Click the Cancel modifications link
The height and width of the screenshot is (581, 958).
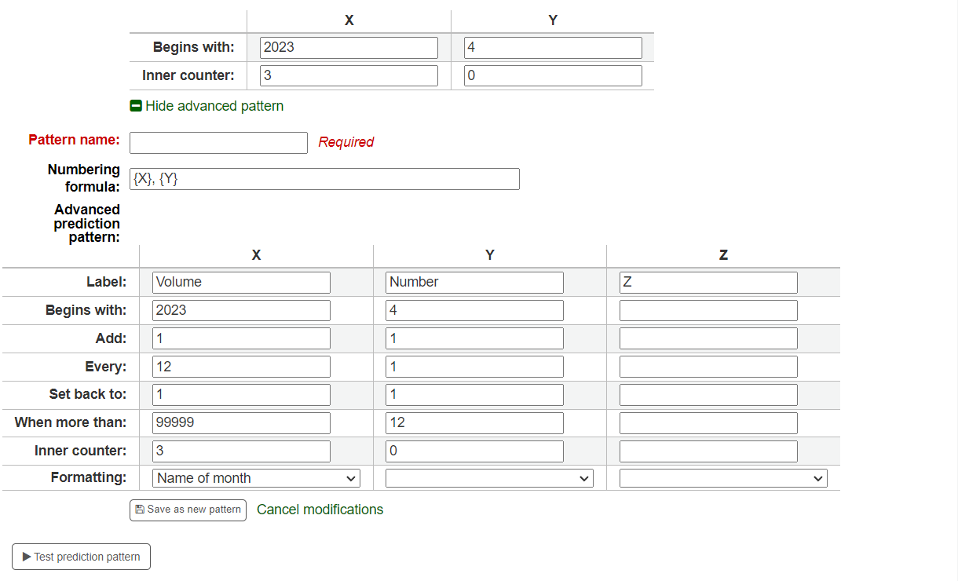320,510
